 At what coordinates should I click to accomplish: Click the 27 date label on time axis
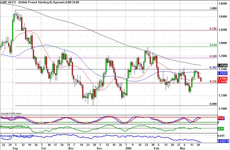(179, 145)
